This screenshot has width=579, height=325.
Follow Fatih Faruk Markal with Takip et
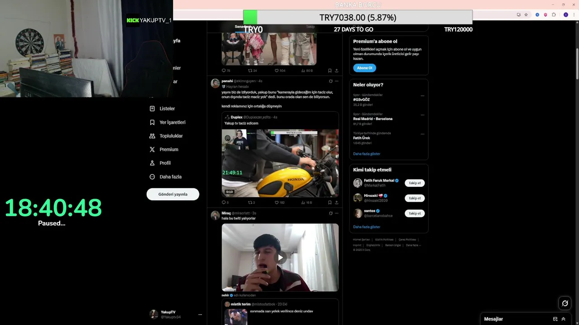(415, 183)
